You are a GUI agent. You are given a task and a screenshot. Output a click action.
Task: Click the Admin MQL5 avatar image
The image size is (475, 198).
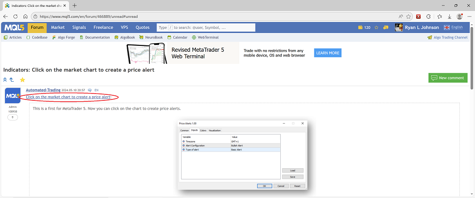(13, 95)
